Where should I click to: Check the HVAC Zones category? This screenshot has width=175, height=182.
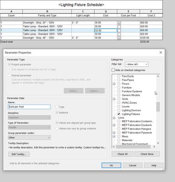[x=119, y=102]
